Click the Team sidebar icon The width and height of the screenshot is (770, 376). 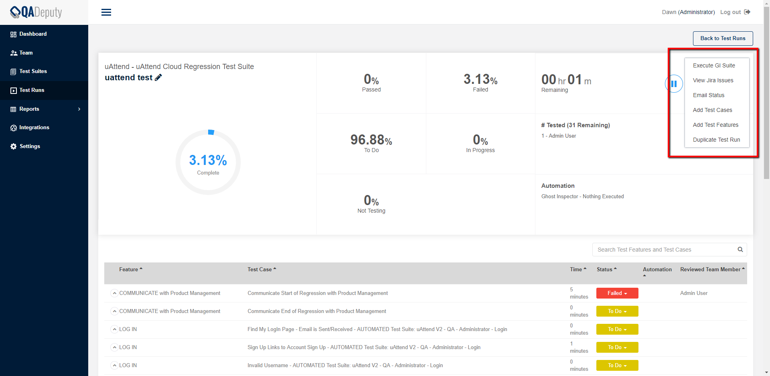(x=14, y=53)
